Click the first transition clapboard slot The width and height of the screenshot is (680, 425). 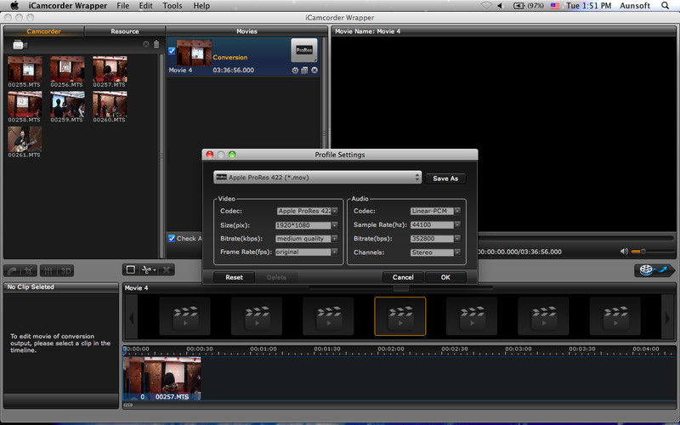click(x=184, y=316)
